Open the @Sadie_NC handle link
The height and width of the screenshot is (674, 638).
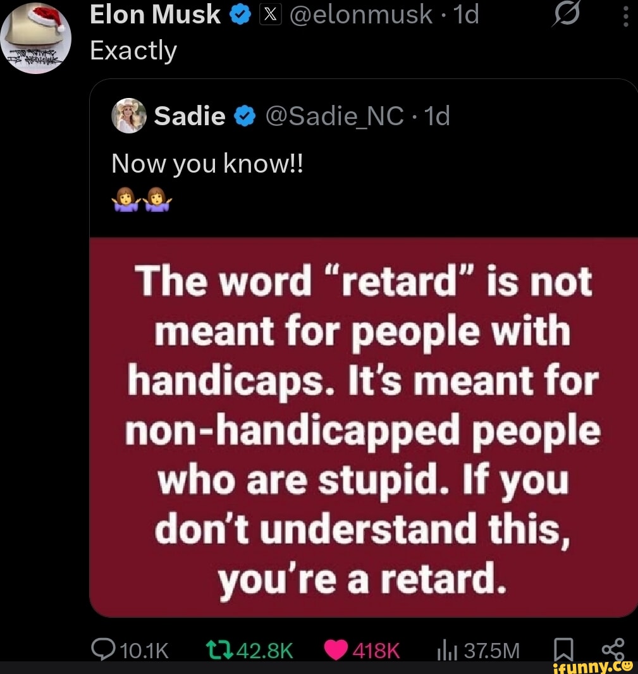[x=334, y=116]
